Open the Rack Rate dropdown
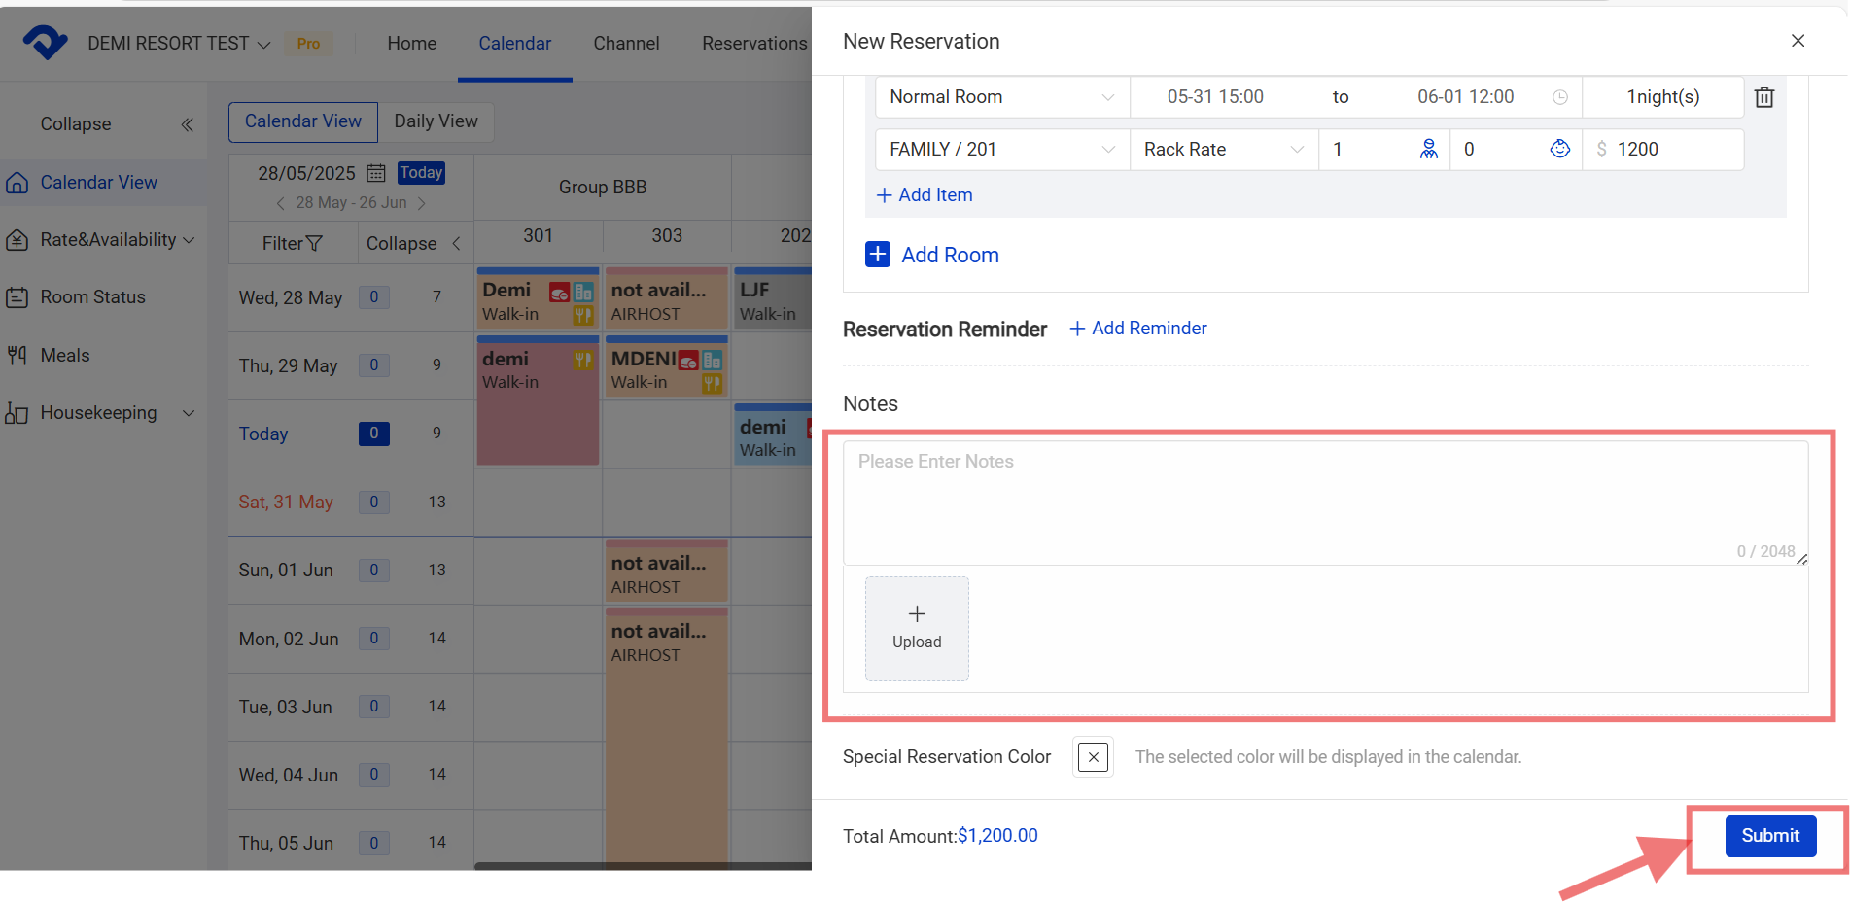The image size is (1850, 902). (x=1222, y=149)
